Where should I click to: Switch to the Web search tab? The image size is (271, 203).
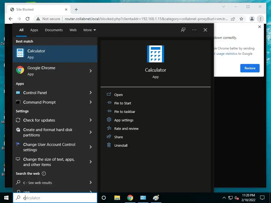coord(73,30)
